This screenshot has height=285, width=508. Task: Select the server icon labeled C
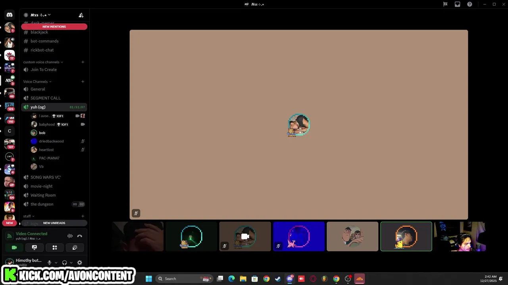[x=10, y=131]
